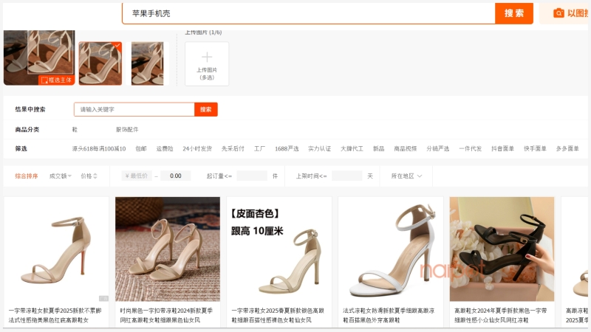The height and width of the screenshot is (332, 591).
Task: Select the third sandal crop thumbnail
Action: click(148, 63)
